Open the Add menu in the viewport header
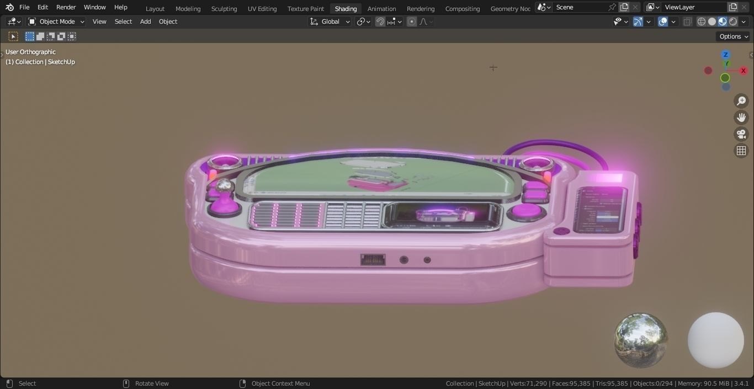Image resolution: width=754 pixels, height=389 pixels. (145, 22)
